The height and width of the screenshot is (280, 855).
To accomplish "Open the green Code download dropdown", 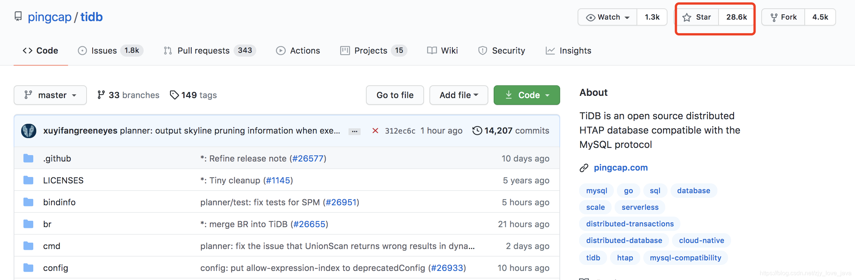I will click(x=527, y=95).
